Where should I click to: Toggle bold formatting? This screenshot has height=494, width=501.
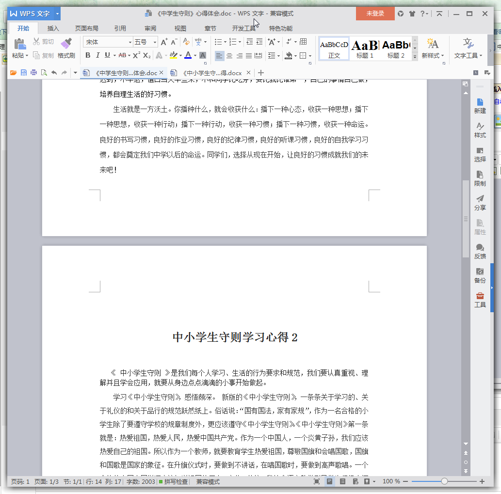[x=88, y=55]
